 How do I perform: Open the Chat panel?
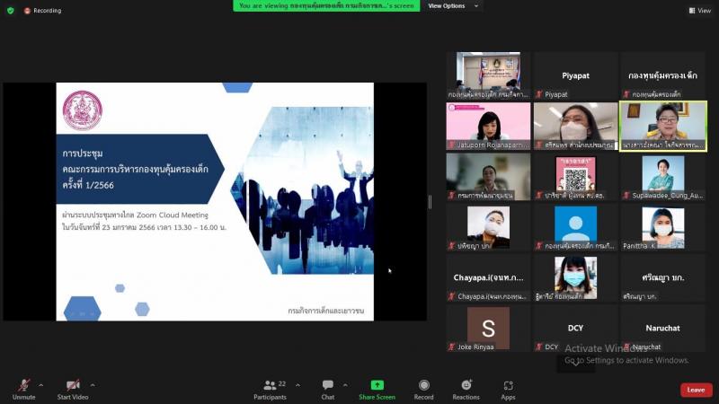[327, 390]
